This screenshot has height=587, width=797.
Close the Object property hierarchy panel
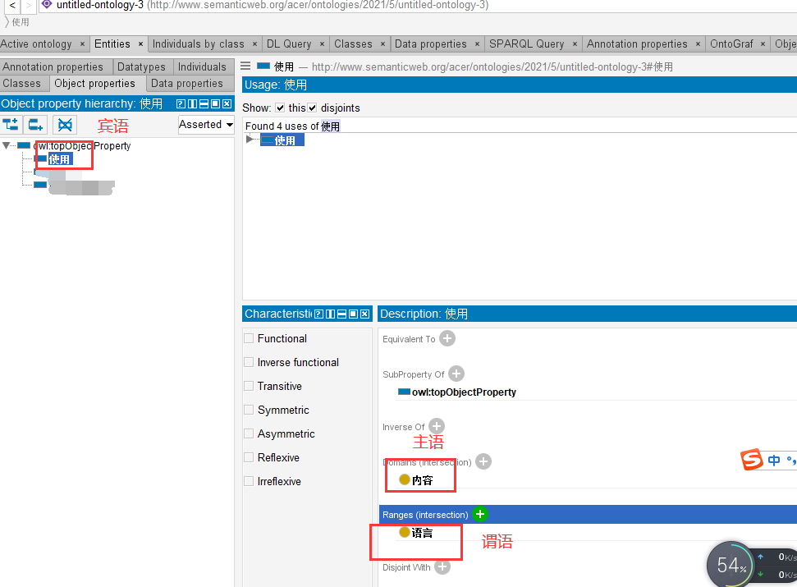point(227,104)
